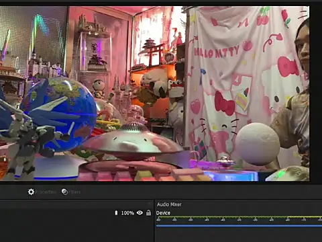This screenshot has height=242, width=322.
Task: Click the Device audio level meter
Action: click(239, 218)
